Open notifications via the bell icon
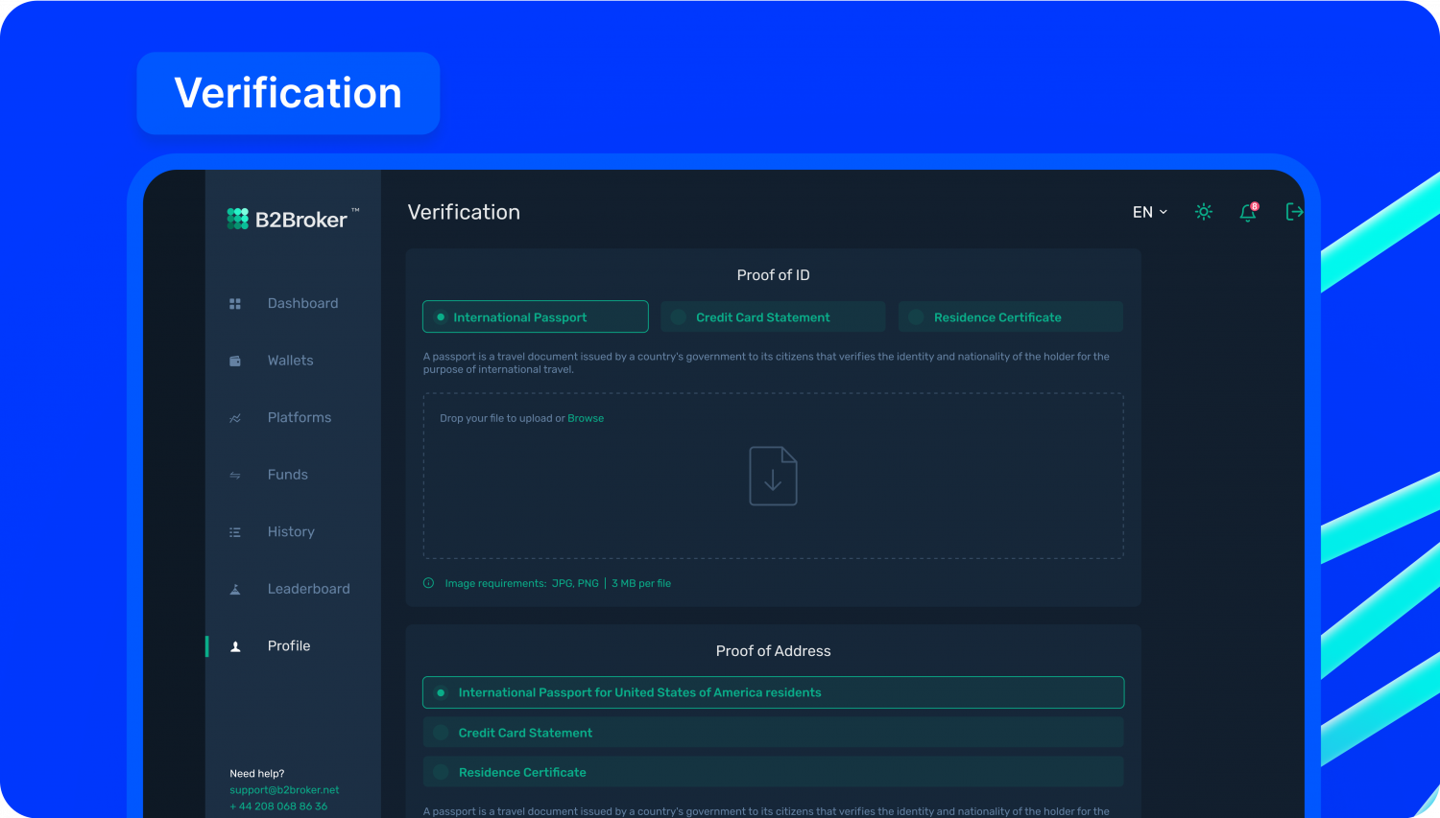This screenshot has height=818, width=1440. (x=1247, y=212)
